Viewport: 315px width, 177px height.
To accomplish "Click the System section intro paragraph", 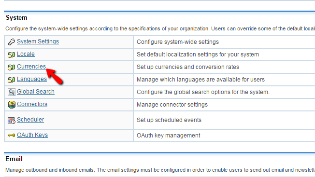I will [x=160, y=28].
